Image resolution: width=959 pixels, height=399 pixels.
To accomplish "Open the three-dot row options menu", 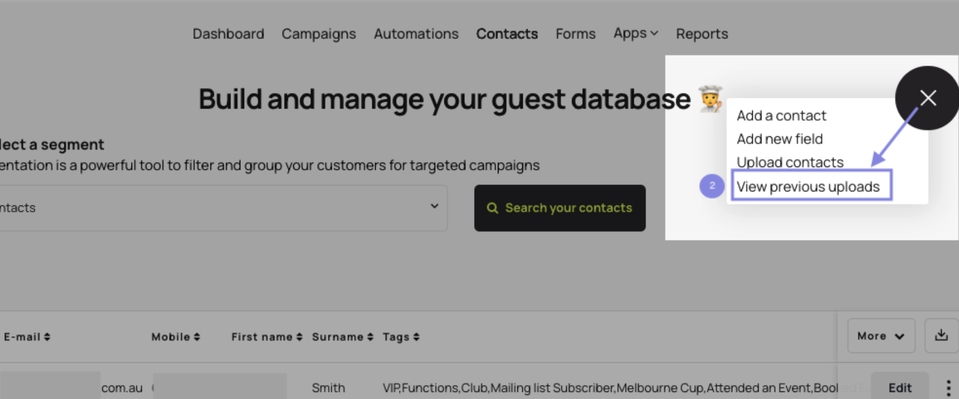I will pos(948,388).
